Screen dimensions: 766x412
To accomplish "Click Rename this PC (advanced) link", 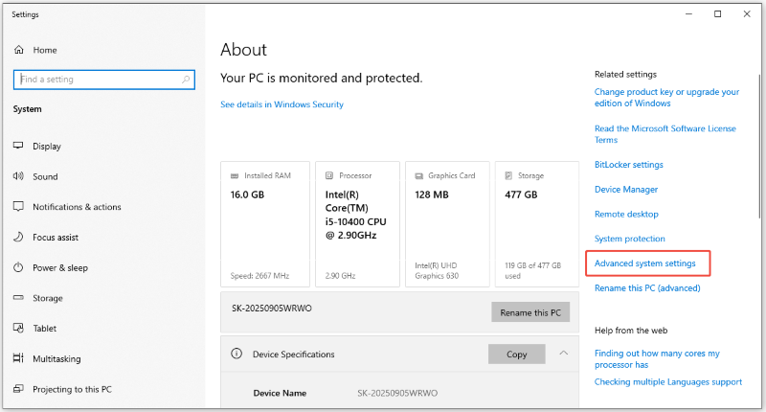I will coord(647,288).
